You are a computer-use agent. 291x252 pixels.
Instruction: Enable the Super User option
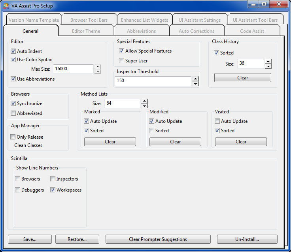[x=122, y=61]
